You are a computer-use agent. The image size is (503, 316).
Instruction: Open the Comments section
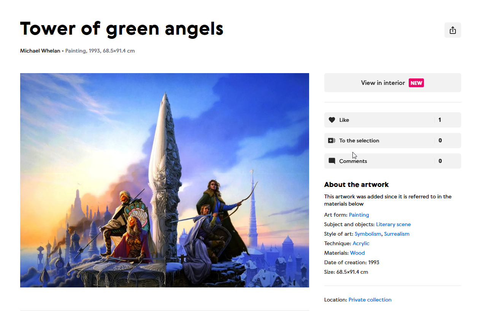pos(392,161)
